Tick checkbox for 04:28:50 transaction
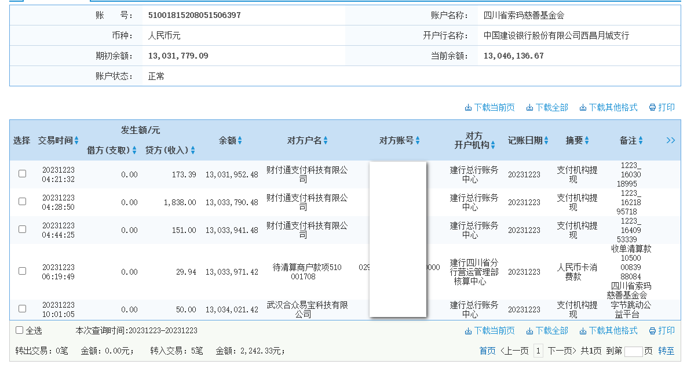 (23, 202)
